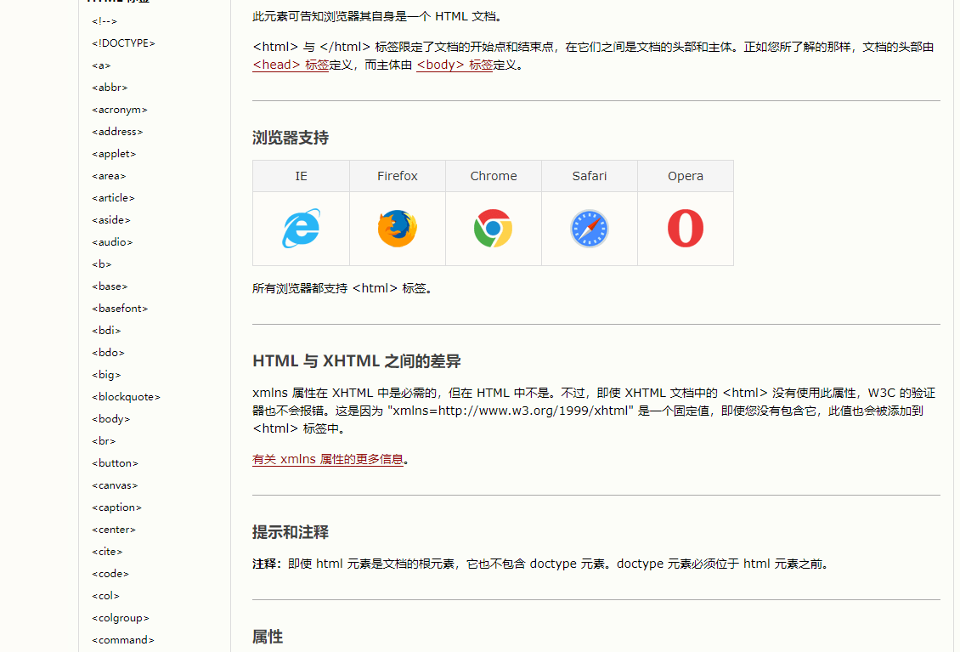Screen dimensions: 960x652
Task: Open the <colgroup> tag reference
Action: (x=121, y=617)
